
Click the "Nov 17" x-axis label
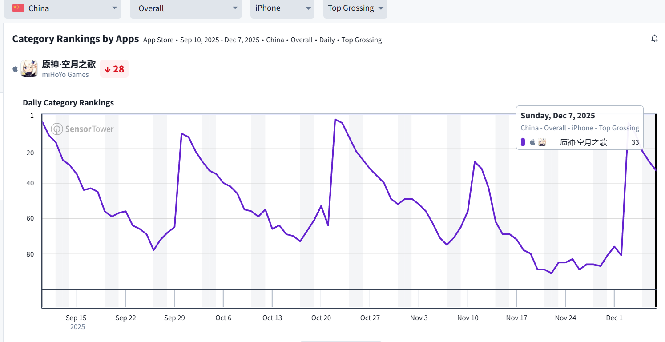click(x=516, y=318)
